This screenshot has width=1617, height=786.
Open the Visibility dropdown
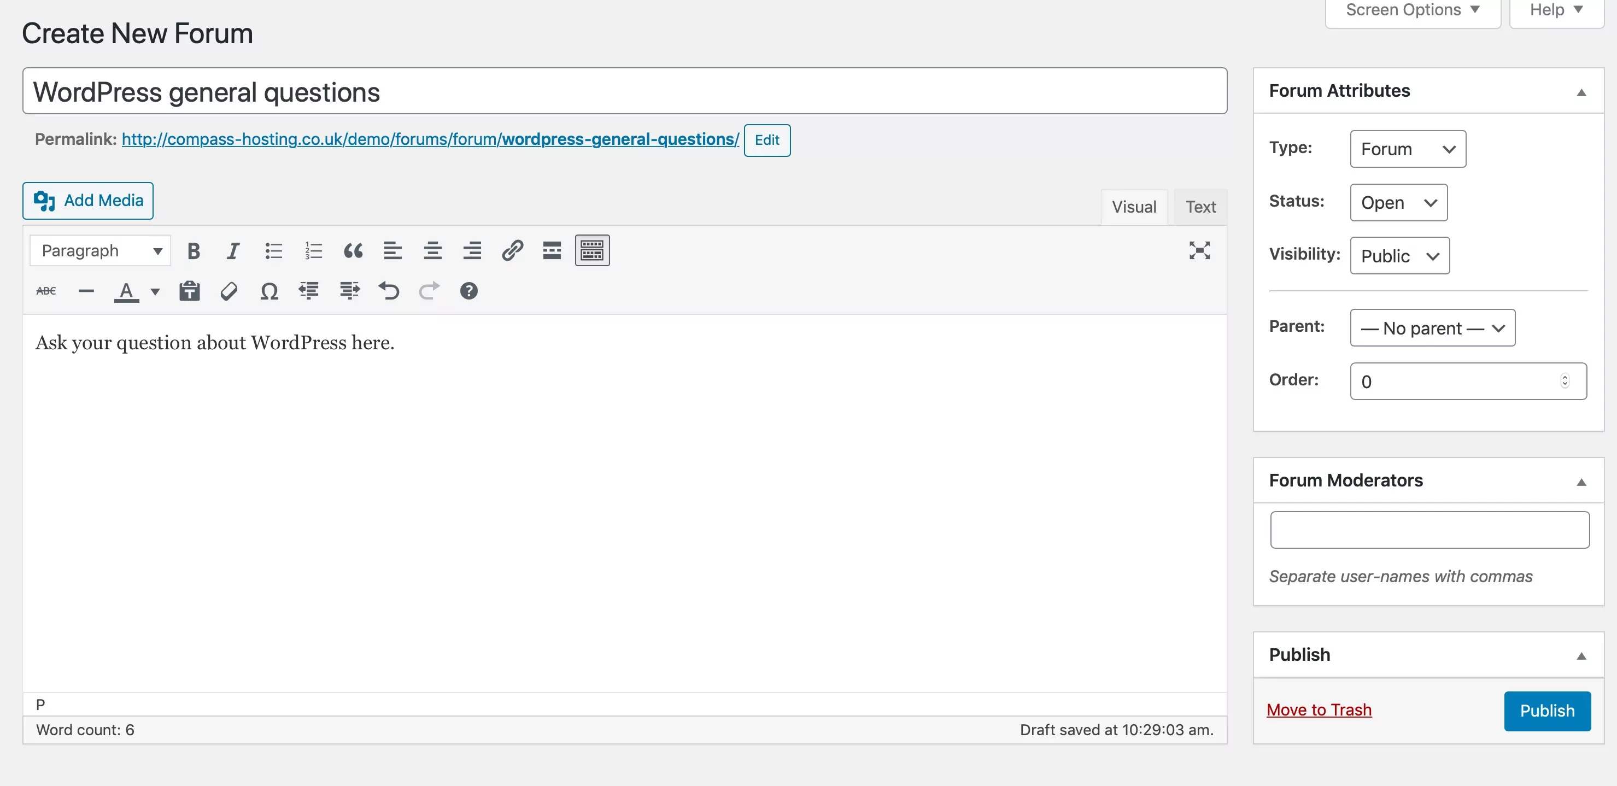pyautogui.click(x=1400, y=255)
